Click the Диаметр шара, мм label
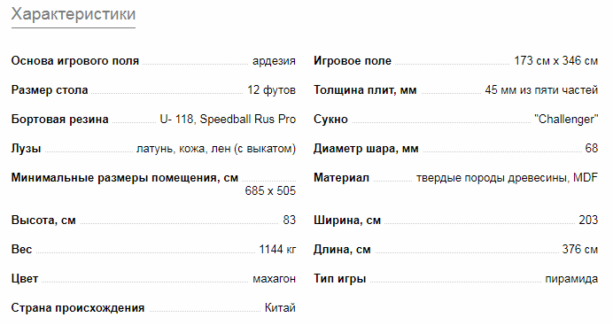 pyautogui.click(x=367, y=149)
